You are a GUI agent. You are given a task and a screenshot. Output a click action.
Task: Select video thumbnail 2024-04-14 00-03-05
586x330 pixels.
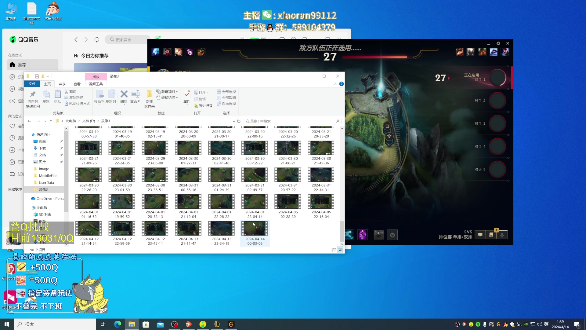click(255, 233)
